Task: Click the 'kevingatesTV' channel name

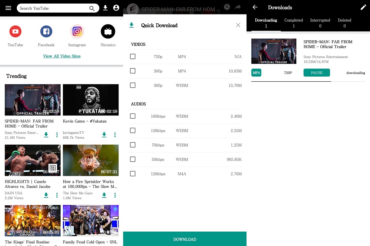Action: (73, 133)
